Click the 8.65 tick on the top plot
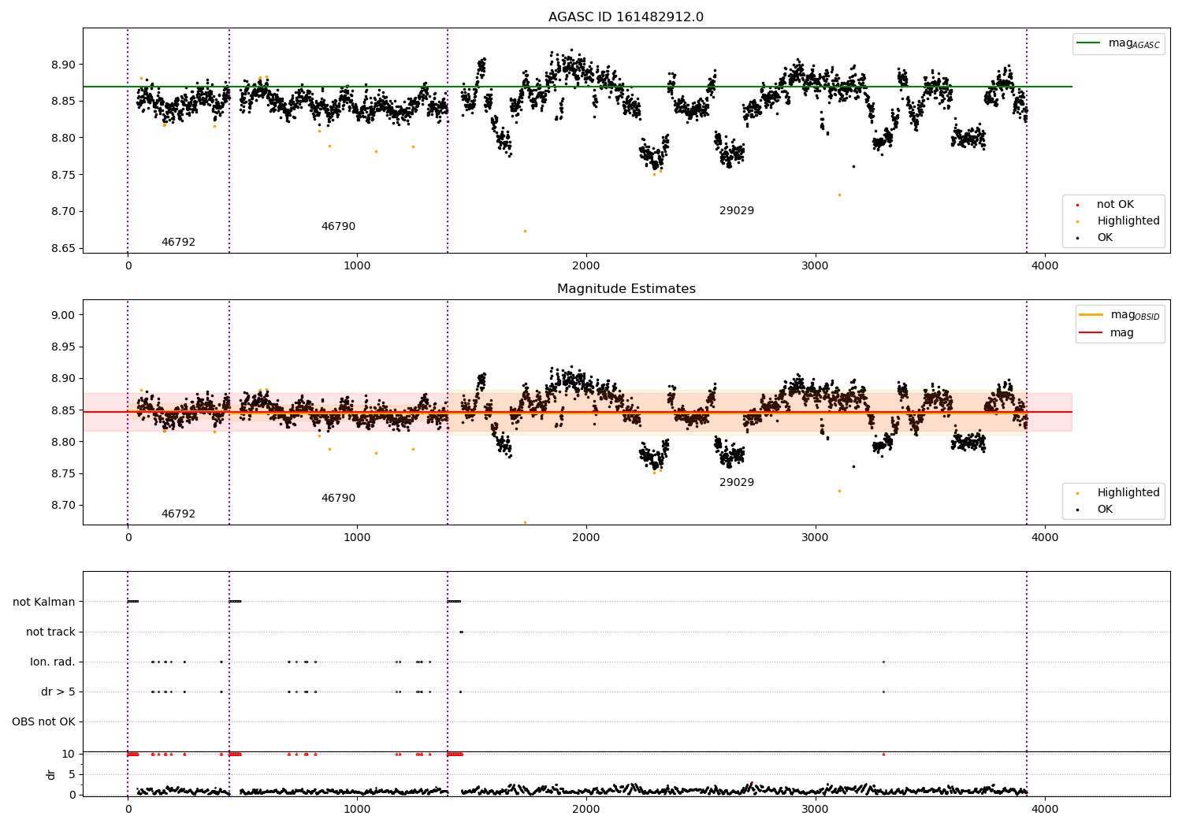Screen dimensions: 1182x827 coord(64,248)
